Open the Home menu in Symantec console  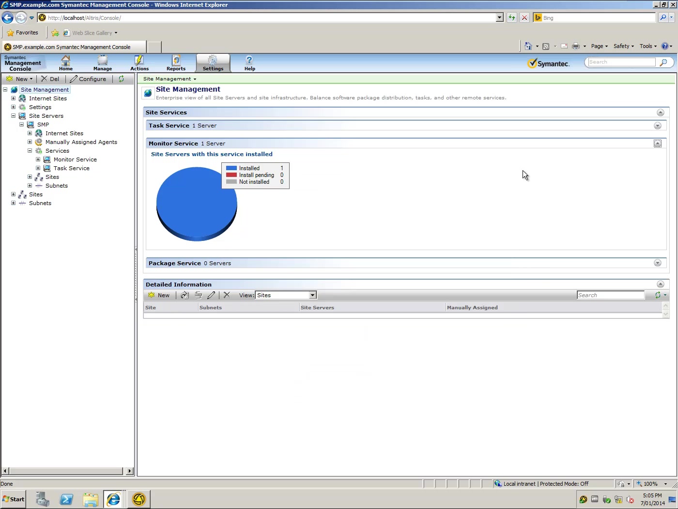65,63
